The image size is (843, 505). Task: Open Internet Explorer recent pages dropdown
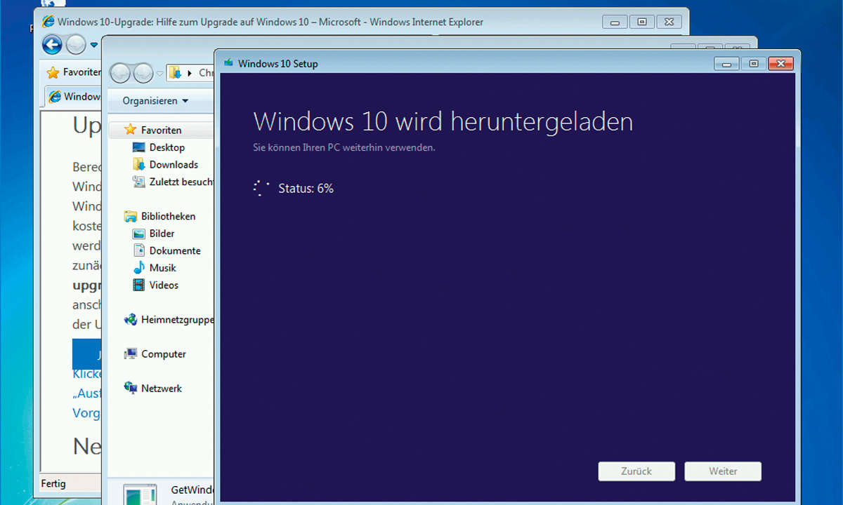point(93,46)
